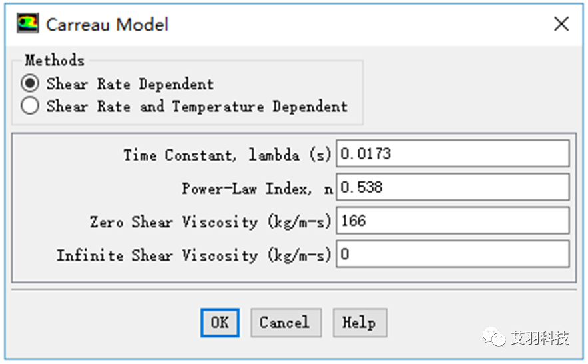Click the "Carreau Model" window title
The width and height of the screenshot is (588, 364).
click(107, 25)
